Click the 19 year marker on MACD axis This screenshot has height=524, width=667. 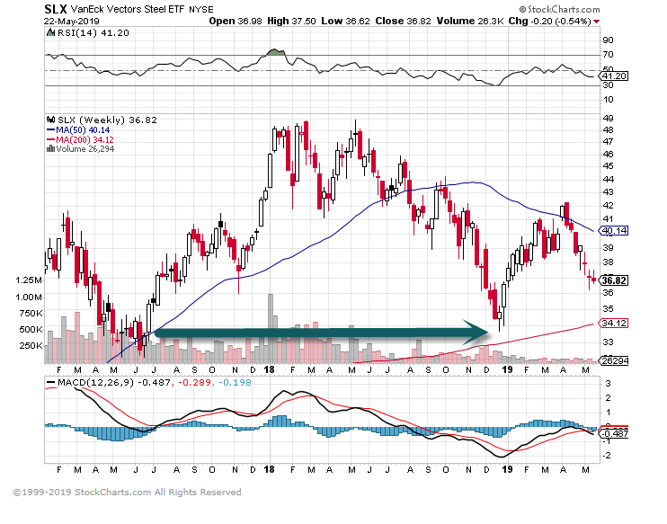(507, 469)
